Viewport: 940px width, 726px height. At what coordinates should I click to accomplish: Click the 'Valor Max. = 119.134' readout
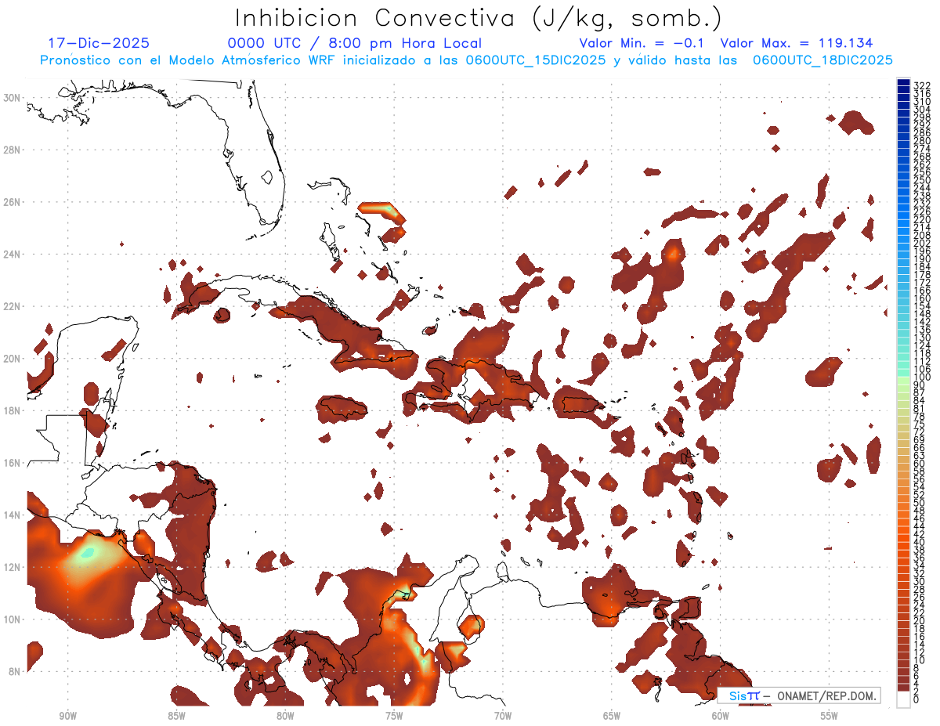tap(797, 43)
